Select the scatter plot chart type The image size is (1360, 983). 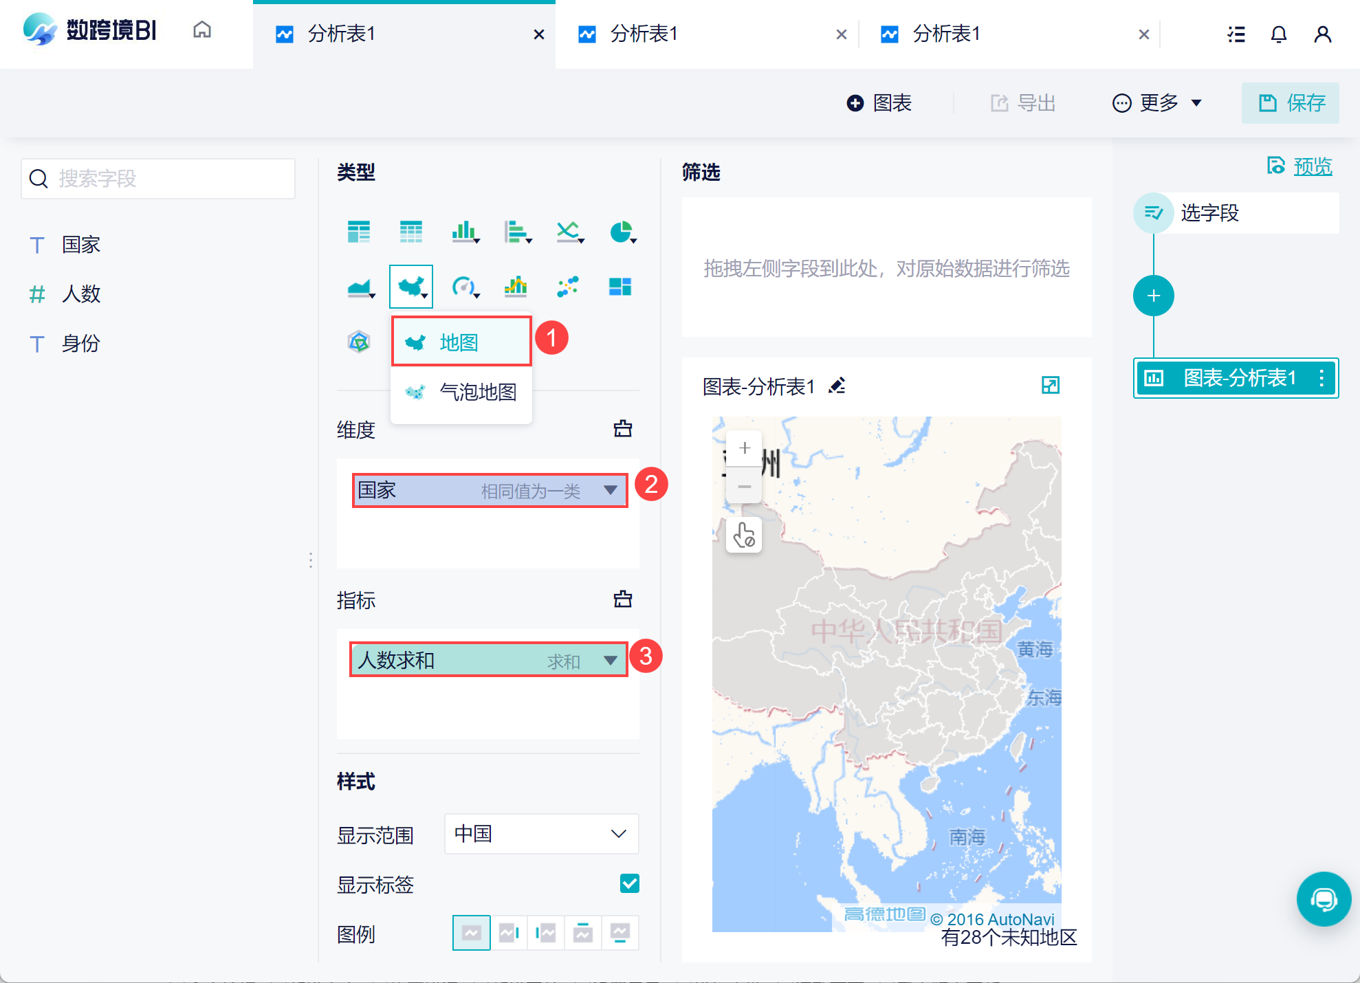click(568, 286)
